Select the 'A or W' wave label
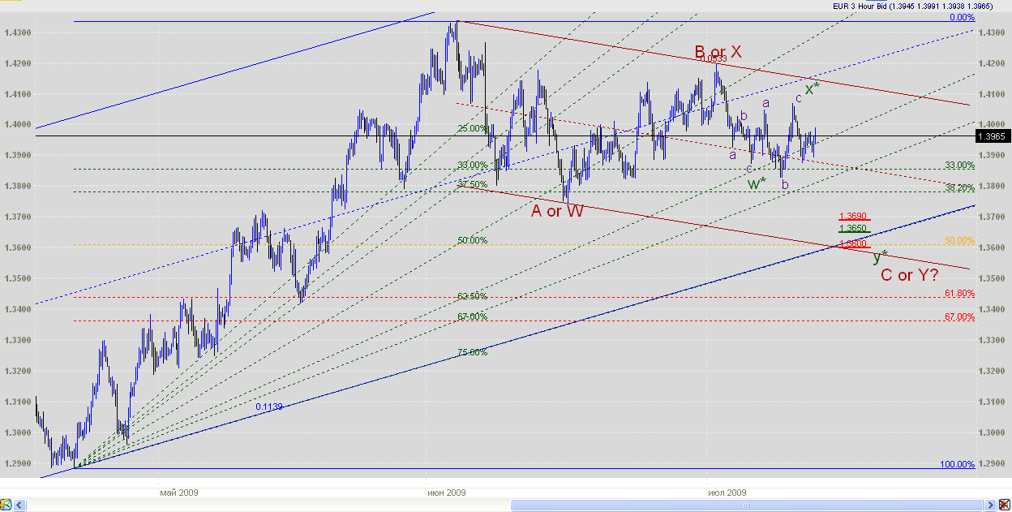Screen dimensions: 1012x512 pos(557,212)
